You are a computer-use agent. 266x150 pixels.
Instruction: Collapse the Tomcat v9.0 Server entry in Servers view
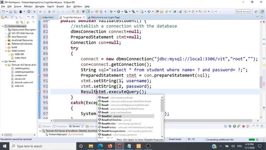(40, 131)
